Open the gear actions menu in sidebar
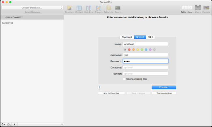 [3, 124]
